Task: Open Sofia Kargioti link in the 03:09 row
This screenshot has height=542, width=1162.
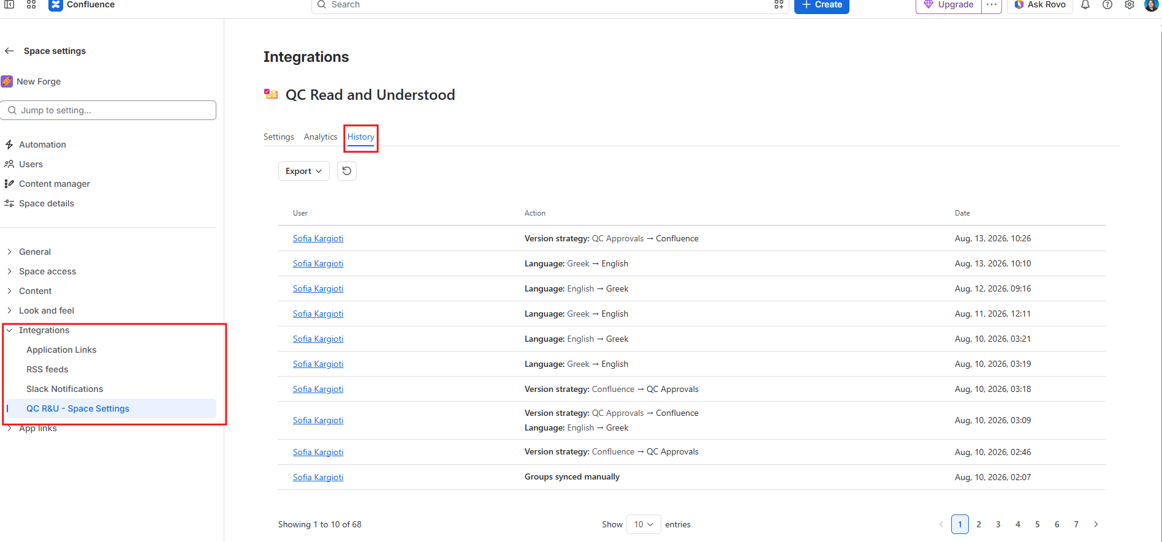Action: (318, 420)
